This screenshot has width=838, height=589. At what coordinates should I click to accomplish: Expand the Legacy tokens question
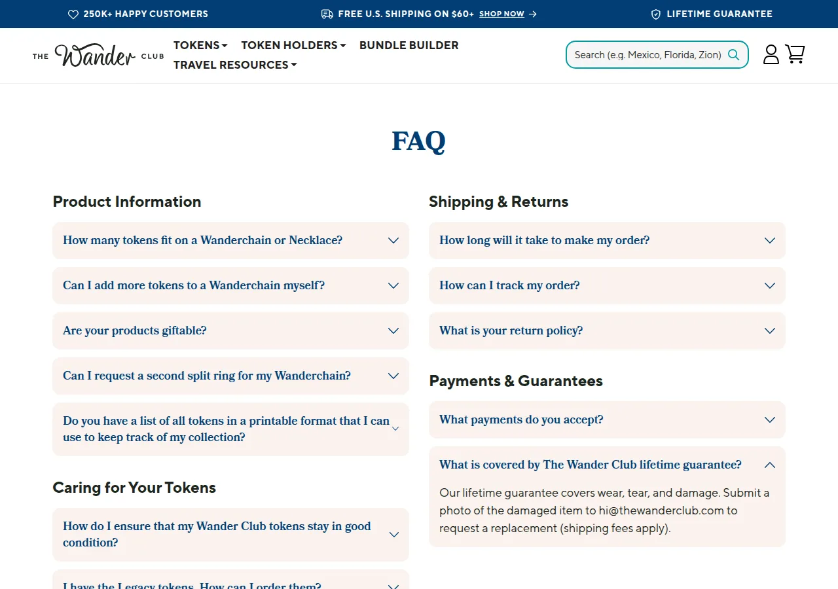point(230,580)
